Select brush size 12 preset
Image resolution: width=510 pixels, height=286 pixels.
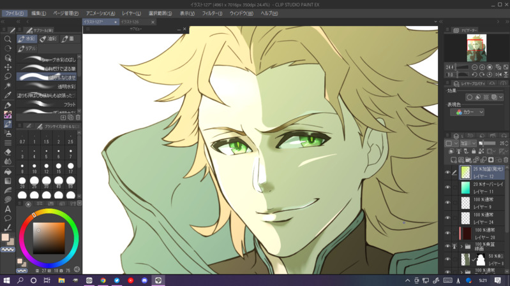pos(46,169)
